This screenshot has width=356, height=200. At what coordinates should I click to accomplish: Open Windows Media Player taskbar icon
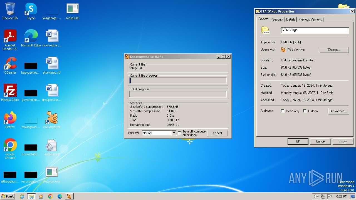tap(41, 196)
